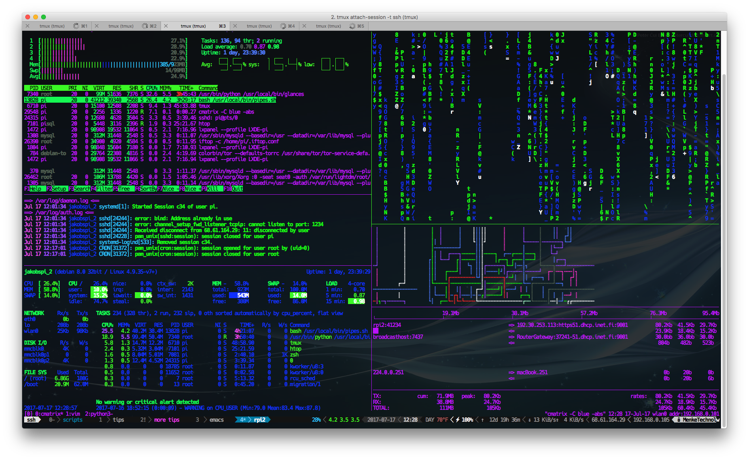Image resolution: width=749 pixels, height=460 pixels.
Task: Open the htop F6 SortBy menu
Action: pos(146,189)
